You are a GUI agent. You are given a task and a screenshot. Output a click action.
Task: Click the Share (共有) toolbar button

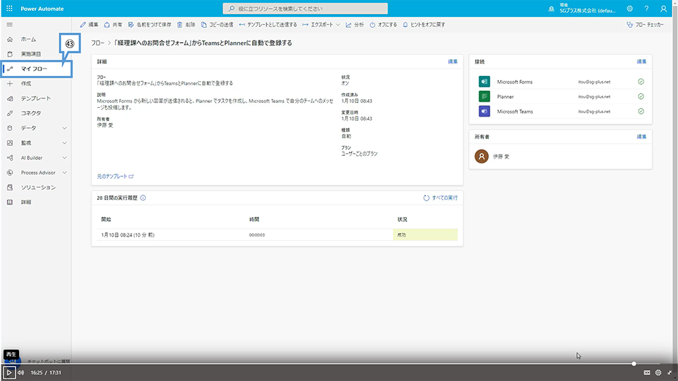(x=113, y=24)
